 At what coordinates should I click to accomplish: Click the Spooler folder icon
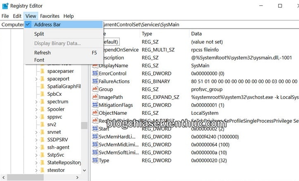[x=43, y=109]
